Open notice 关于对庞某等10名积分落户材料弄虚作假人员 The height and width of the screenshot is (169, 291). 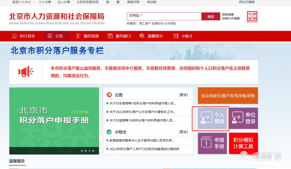142,120
